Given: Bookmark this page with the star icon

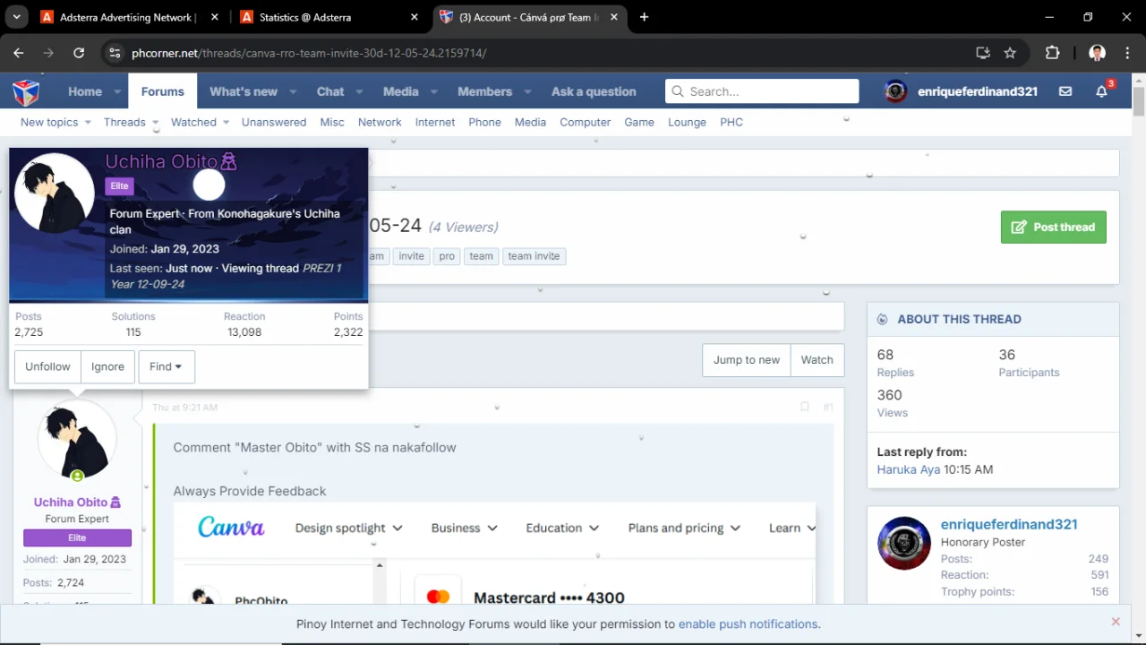Looking at the screenshot, I should (x=1010, y=53).
